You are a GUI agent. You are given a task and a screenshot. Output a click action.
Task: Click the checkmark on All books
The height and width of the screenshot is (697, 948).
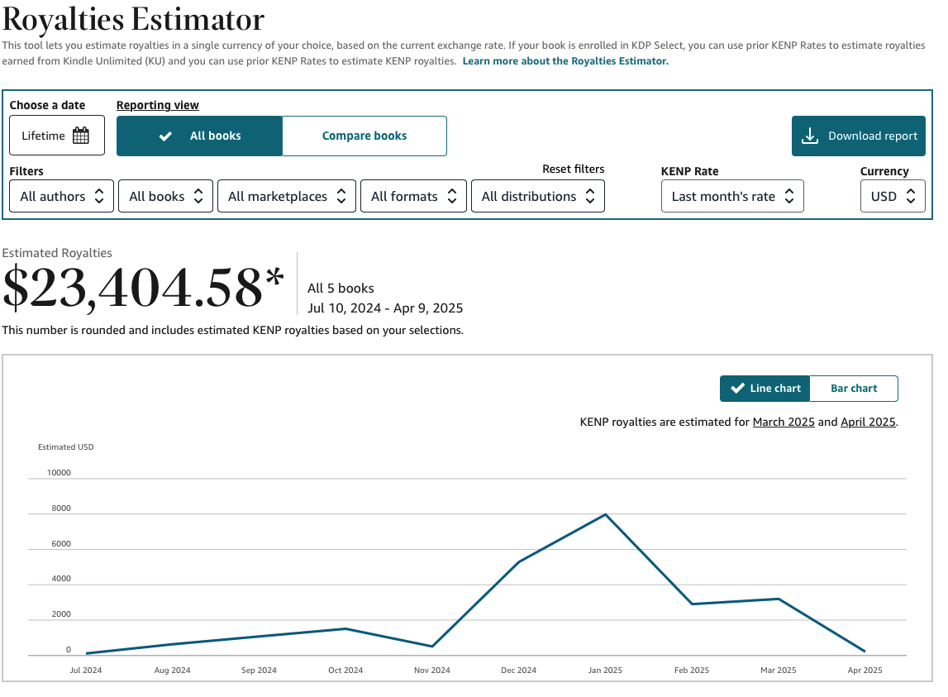(x=165, y=136)
